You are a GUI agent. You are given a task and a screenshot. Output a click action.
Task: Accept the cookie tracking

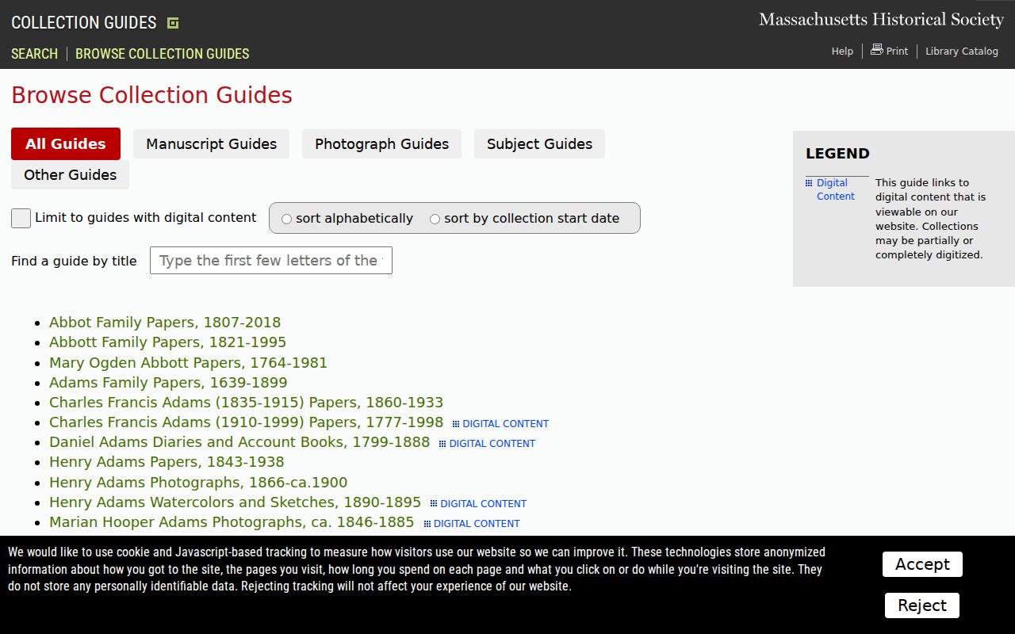coord(922,564)
